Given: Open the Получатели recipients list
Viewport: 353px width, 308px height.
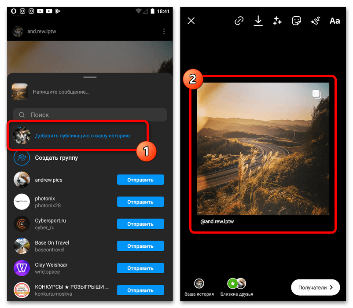Looking at the screenshot, I should [x=315, y=287].
